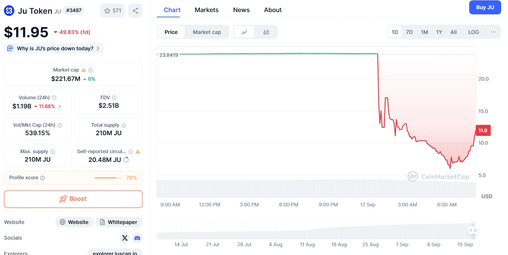Image resolution: width=508 pixels, height=255 pixels.
Task: Switch chart to candlestick view
Action: [x=266, y=32]
